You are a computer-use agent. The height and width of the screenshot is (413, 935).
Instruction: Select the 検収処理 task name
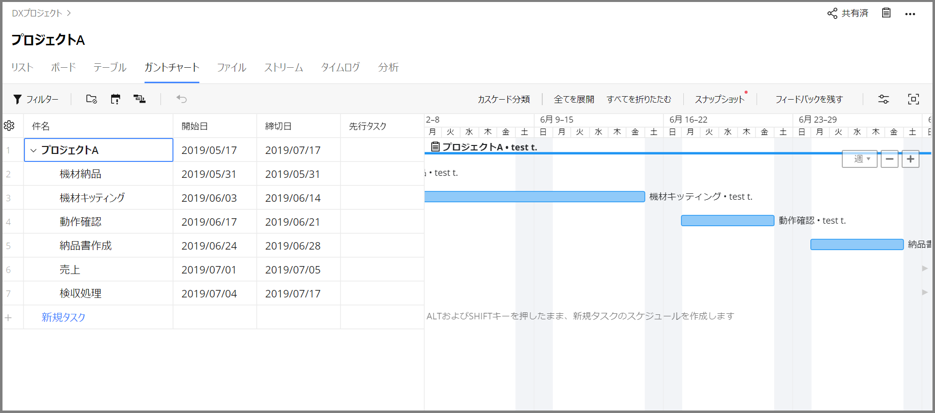(x=81, y=293)
